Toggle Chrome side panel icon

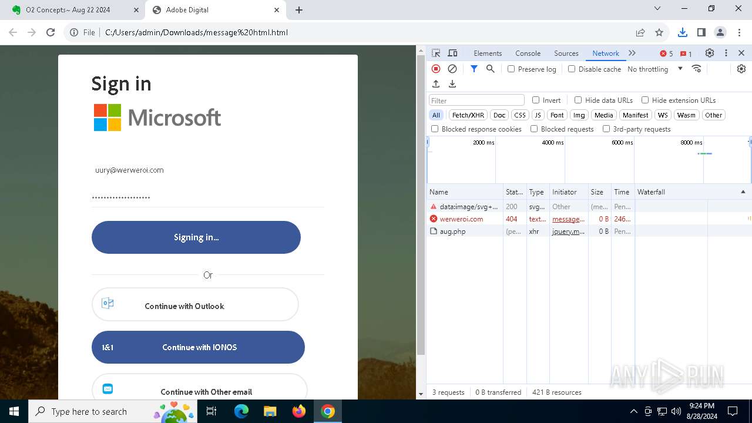pos(701,32)
